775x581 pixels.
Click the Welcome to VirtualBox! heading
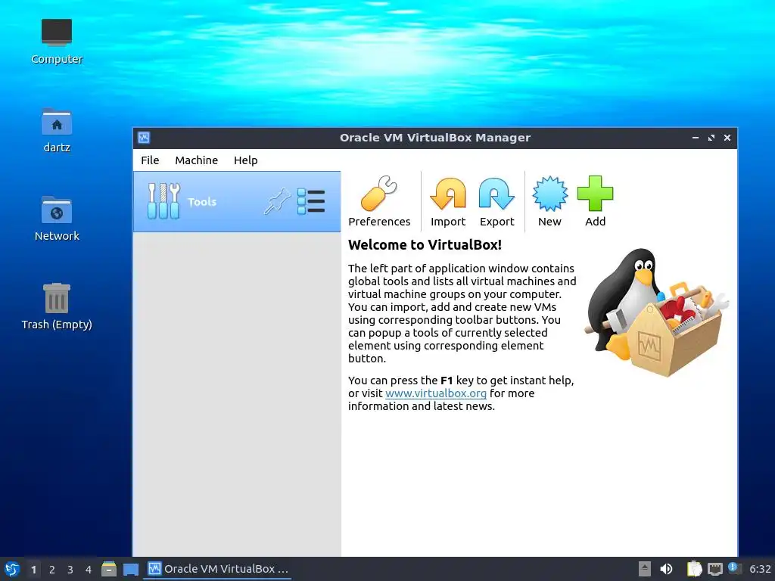[425, 245]
